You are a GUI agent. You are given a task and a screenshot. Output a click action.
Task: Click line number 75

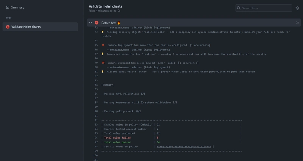[96, 45]
